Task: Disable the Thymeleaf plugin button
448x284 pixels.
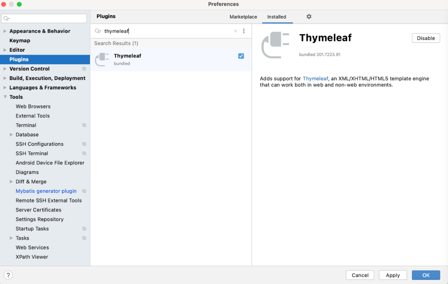Action: point(426,38)
